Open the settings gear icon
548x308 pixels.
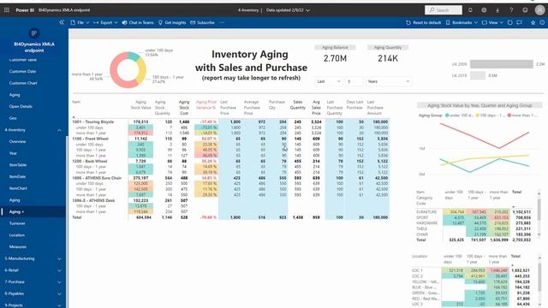coord(484,10)
